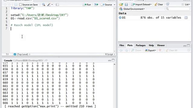Click the environment search field
This screenshot has height=108, width=193.
177,9
